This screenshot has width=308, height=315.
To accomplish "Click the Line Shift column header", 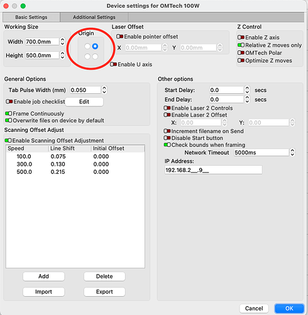I will tap(70, 149).
